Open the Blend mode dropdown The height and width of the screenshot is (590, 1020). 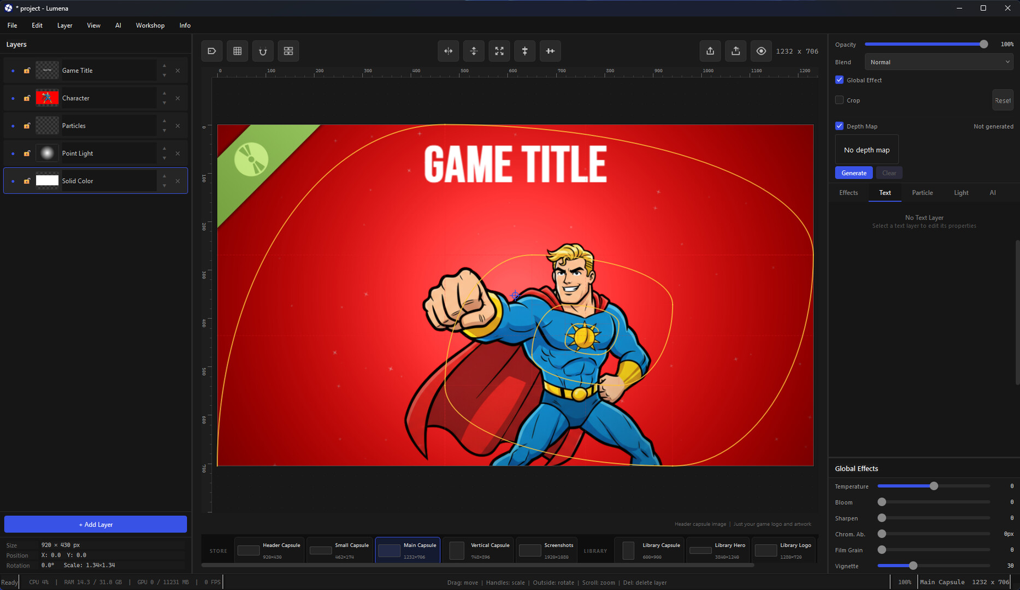pos(939,62)
